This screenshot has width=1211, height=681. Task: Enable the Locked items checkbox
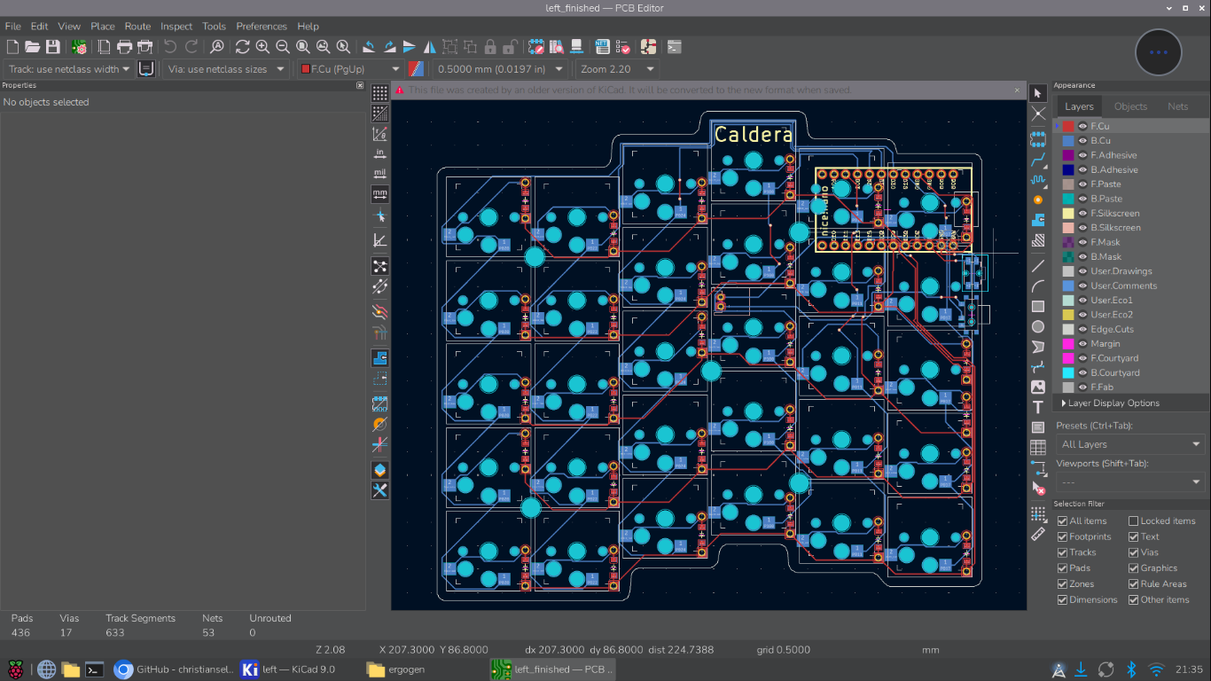pyautogui.click(x=1133, y=521)
